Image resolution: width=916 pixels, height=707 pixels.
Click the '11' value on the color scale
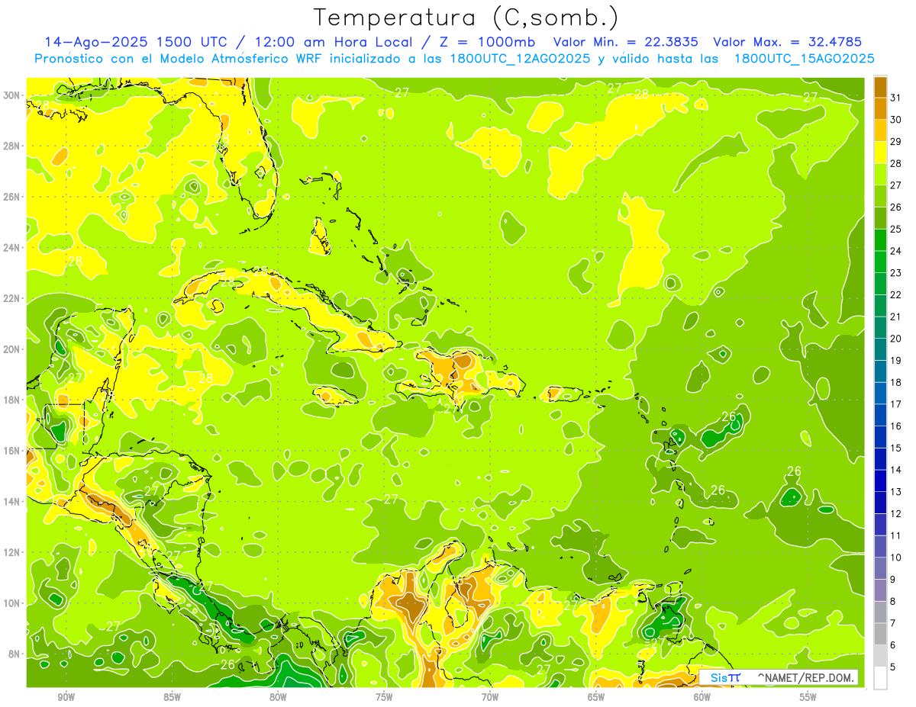click(x=896, y=536)
